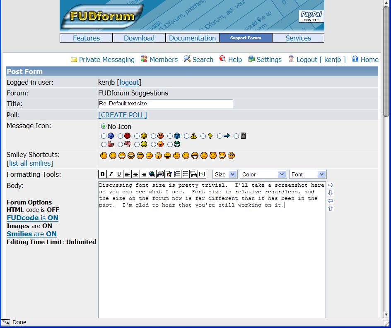Switch to the Support Forum tab
Viewport: 391px width, 328px height.
point(246,38)
